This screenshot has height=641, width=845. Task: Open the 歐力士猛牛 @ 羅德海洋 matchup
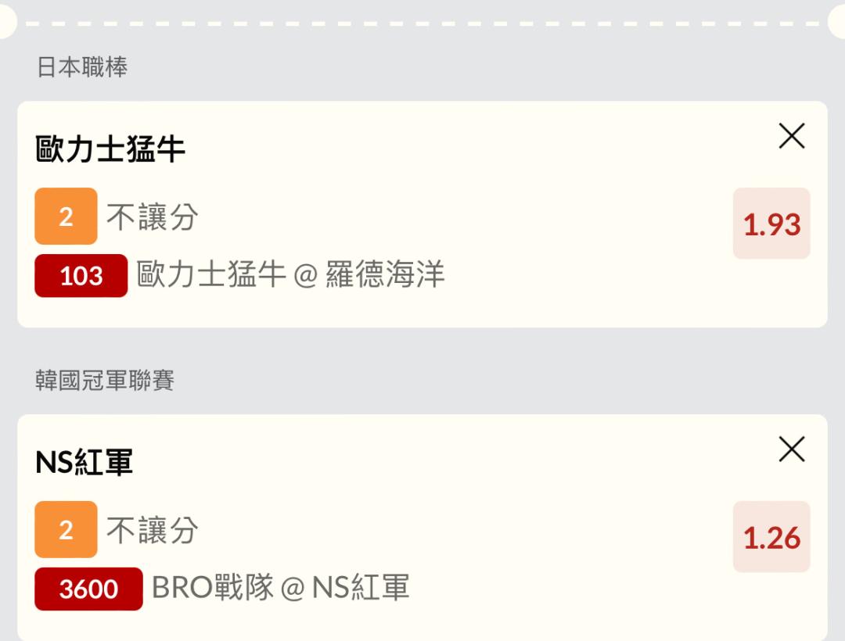tap(290, 275)
